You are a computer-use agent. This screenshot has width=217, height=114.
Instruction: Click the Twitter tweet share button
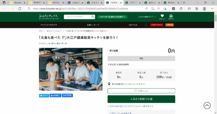[x=44, y=96]
